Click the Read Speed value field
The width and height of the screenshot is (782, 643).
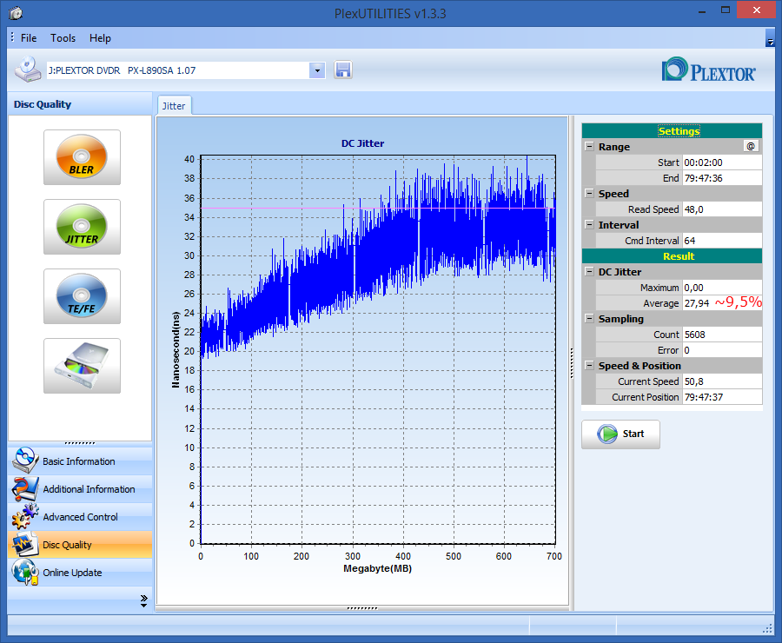click(722, 209)
